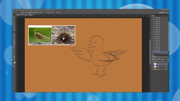The image size is (180, 101).
Task: Toggle the Brush panel from options bar
Action: (23, 12)
